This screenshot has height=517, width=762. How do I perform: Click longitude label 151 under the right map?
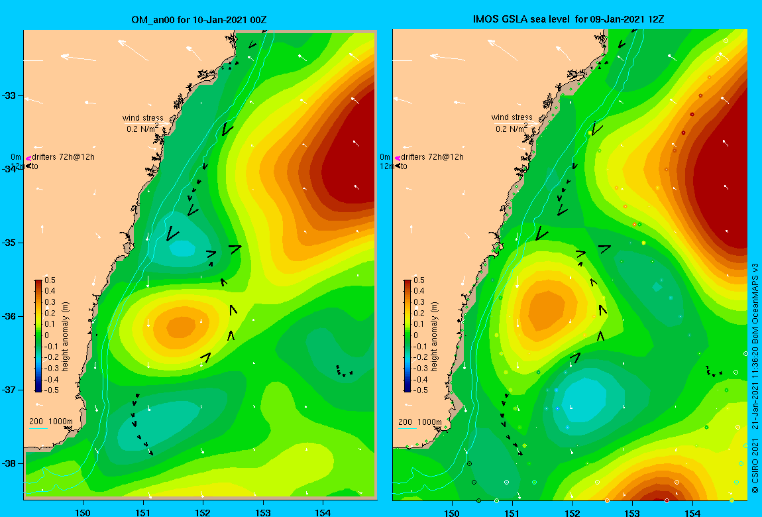[512, 512]
